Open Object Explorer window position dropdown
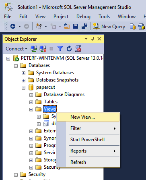 (x=86, y=39)
